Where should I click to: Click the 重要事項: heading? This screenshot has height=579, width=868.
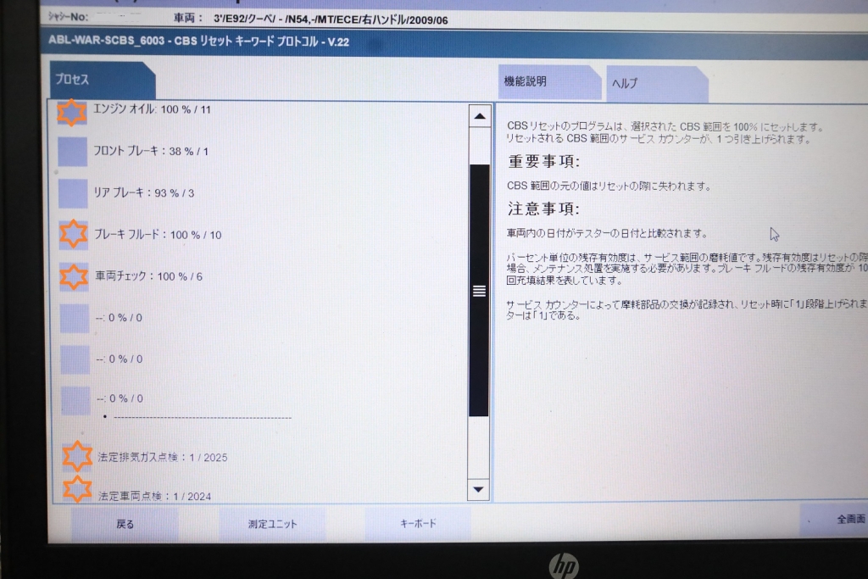coord(543,162)
